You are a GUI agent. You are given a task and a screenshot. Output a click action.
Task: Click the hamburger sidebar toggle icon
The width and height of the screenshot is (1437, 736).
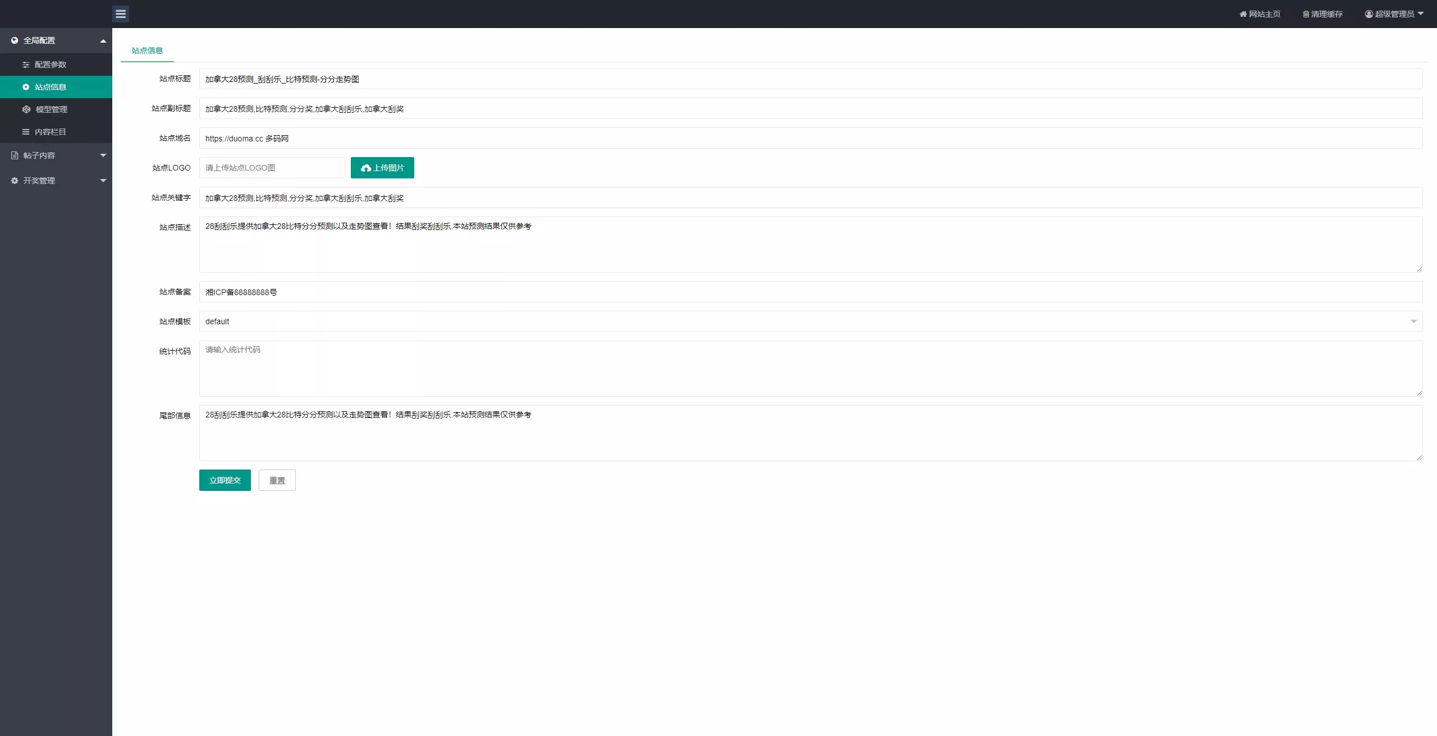click(x=121, y=14)
